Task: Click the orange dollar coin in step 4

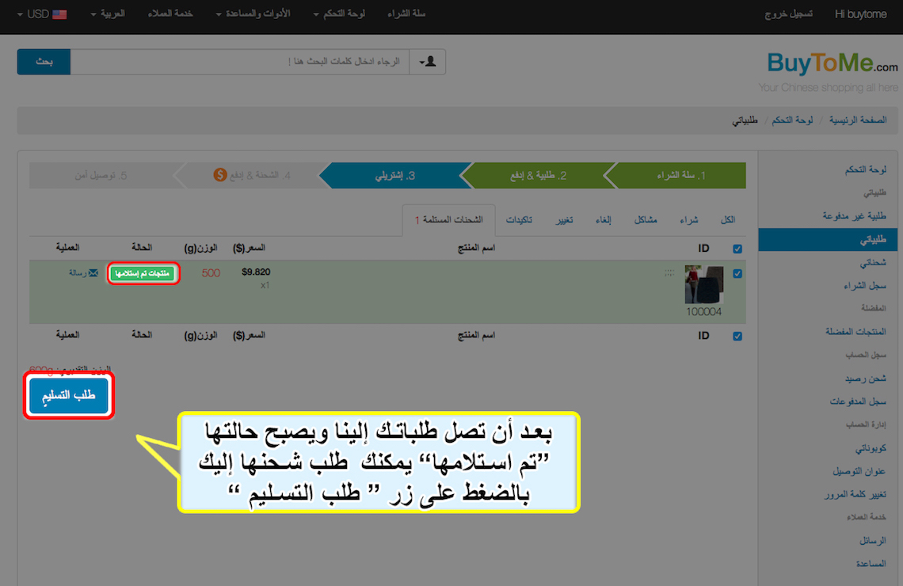Action: tap(220, 174)
